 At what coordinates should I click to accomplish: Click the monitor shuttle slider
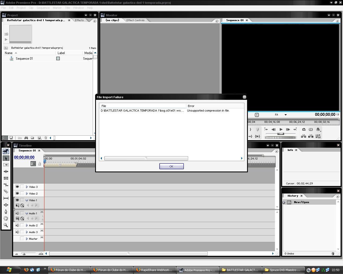(281, 134)
